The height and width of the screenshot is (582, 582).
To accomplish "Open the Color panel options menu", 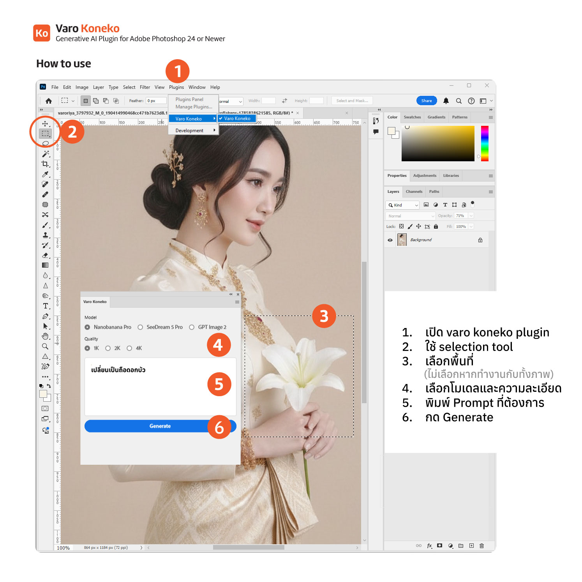I will 491,117.
